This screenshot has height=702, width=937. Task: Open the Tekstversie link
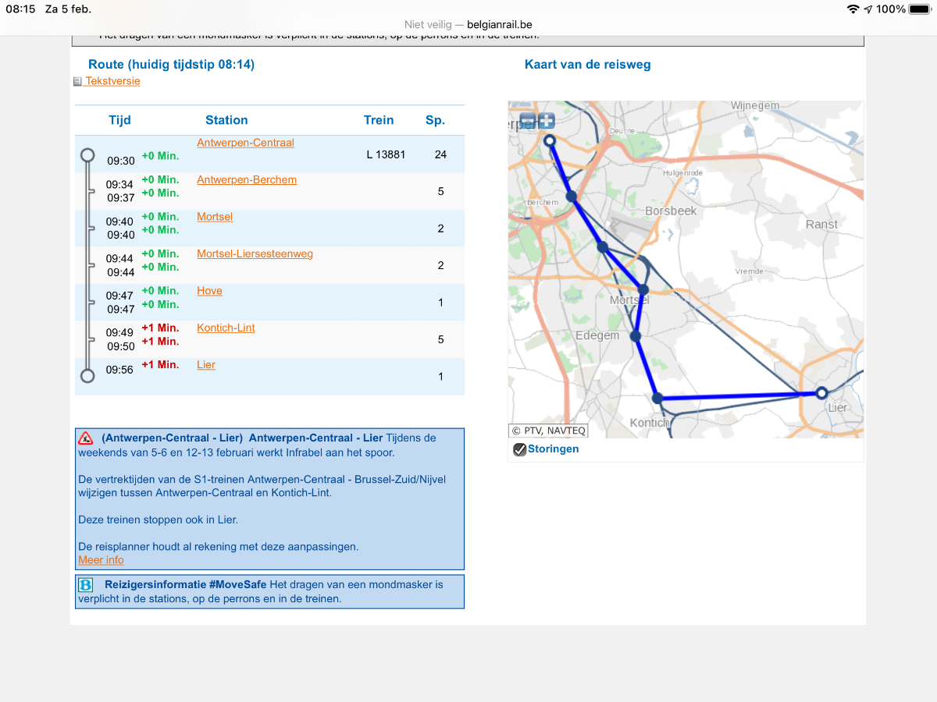[x=112, y=81]
